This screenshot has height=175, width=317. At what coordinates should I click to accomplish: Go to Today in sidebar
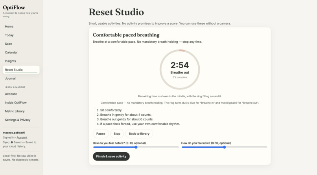(21, 35)
